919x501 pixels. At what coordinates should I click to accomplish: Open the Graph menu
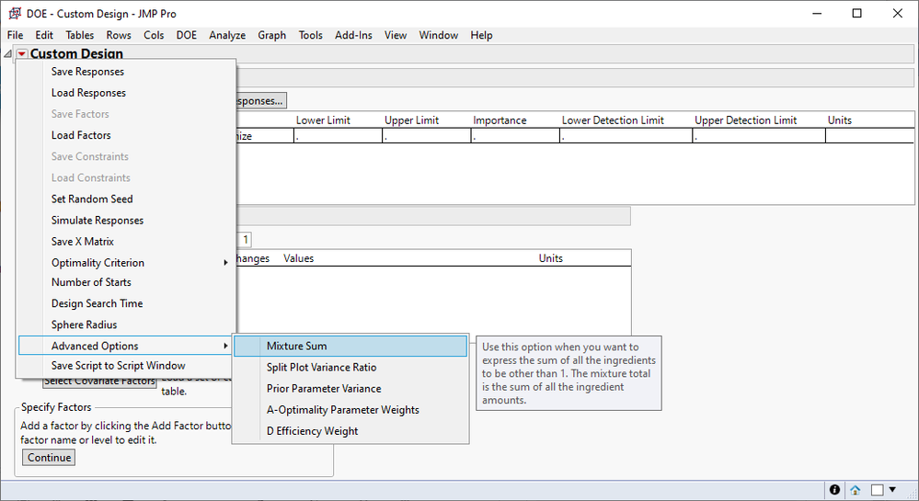[x=272, y=35]
